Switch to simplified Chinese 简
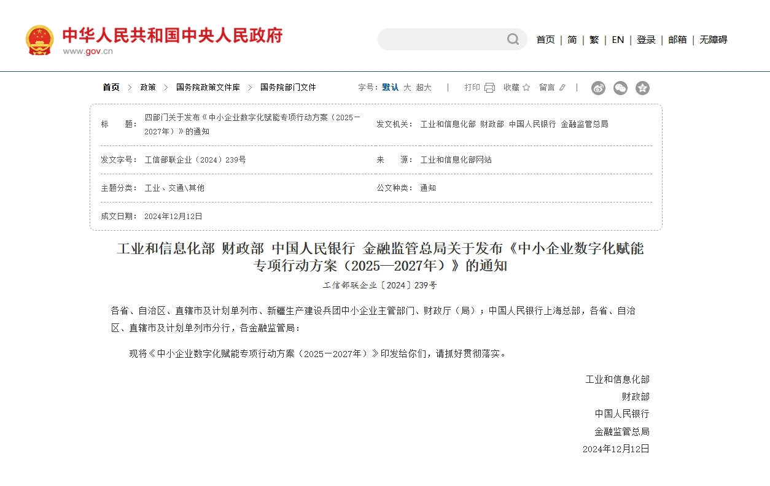Viewport: 770px width, 486px height. point(572,40)
